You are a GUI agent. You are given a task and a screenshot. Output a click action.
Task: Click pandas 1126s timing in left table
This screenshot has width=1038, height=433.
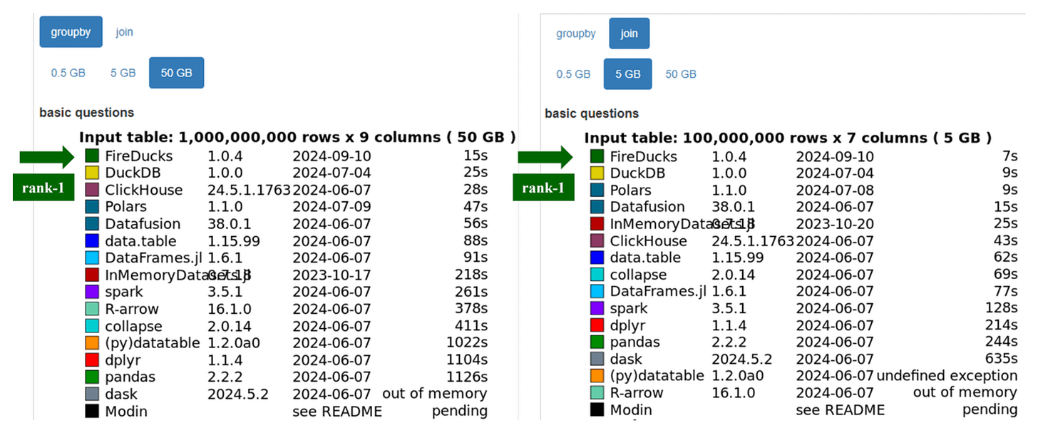coord(471,377)
